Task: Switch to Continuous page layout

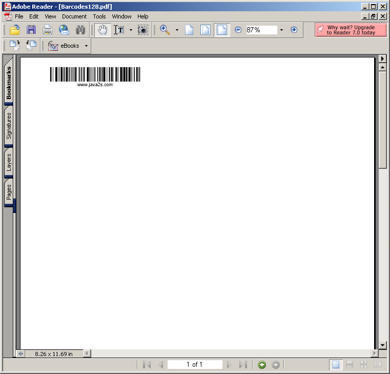Action: 350,365
